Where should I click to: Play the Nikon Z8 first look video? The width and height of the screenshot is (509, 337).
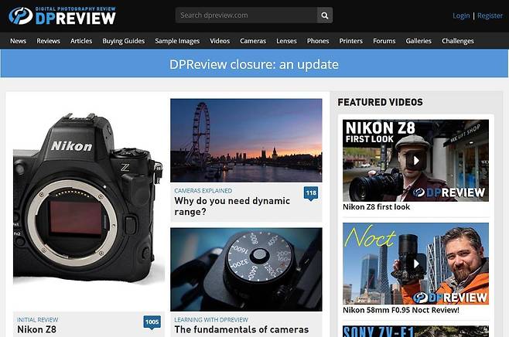click(415, 160)
